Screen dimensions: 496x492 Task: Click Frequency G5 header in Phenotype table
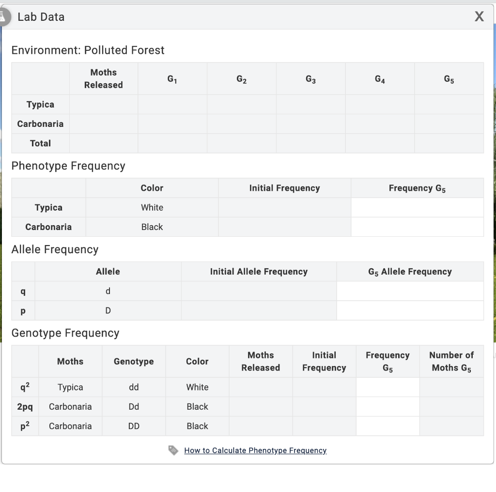[417, 188]
